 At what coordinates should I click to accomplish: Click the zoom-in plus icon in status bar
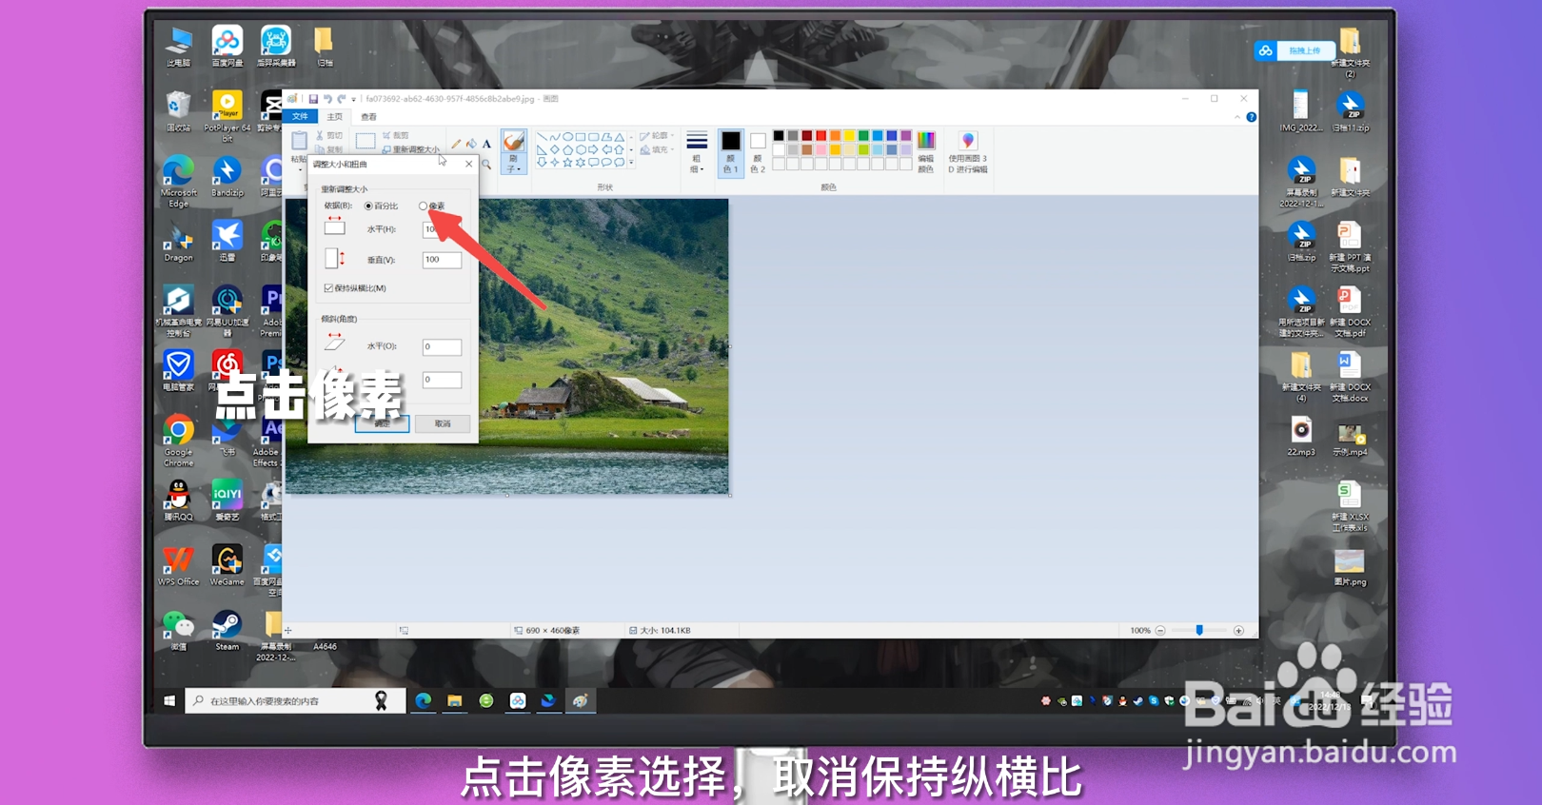(1238, 631)
